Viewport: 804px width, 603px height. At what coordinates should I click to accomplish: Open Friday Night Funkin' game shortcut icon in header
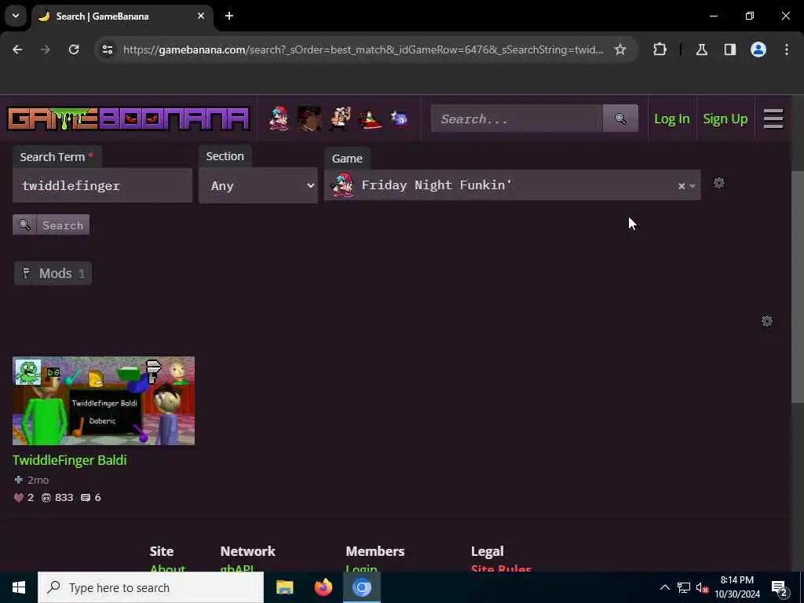pos(279,119)
